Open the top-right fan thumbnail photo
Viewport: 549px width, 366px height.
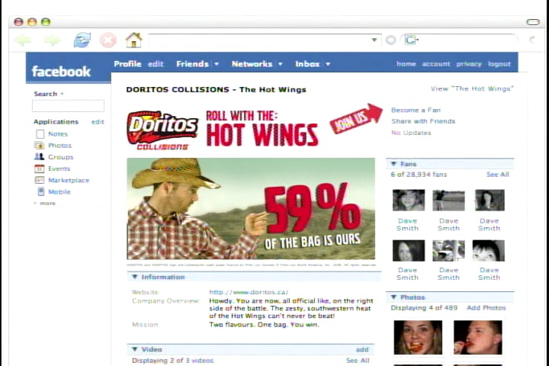(x=490, y=200)
